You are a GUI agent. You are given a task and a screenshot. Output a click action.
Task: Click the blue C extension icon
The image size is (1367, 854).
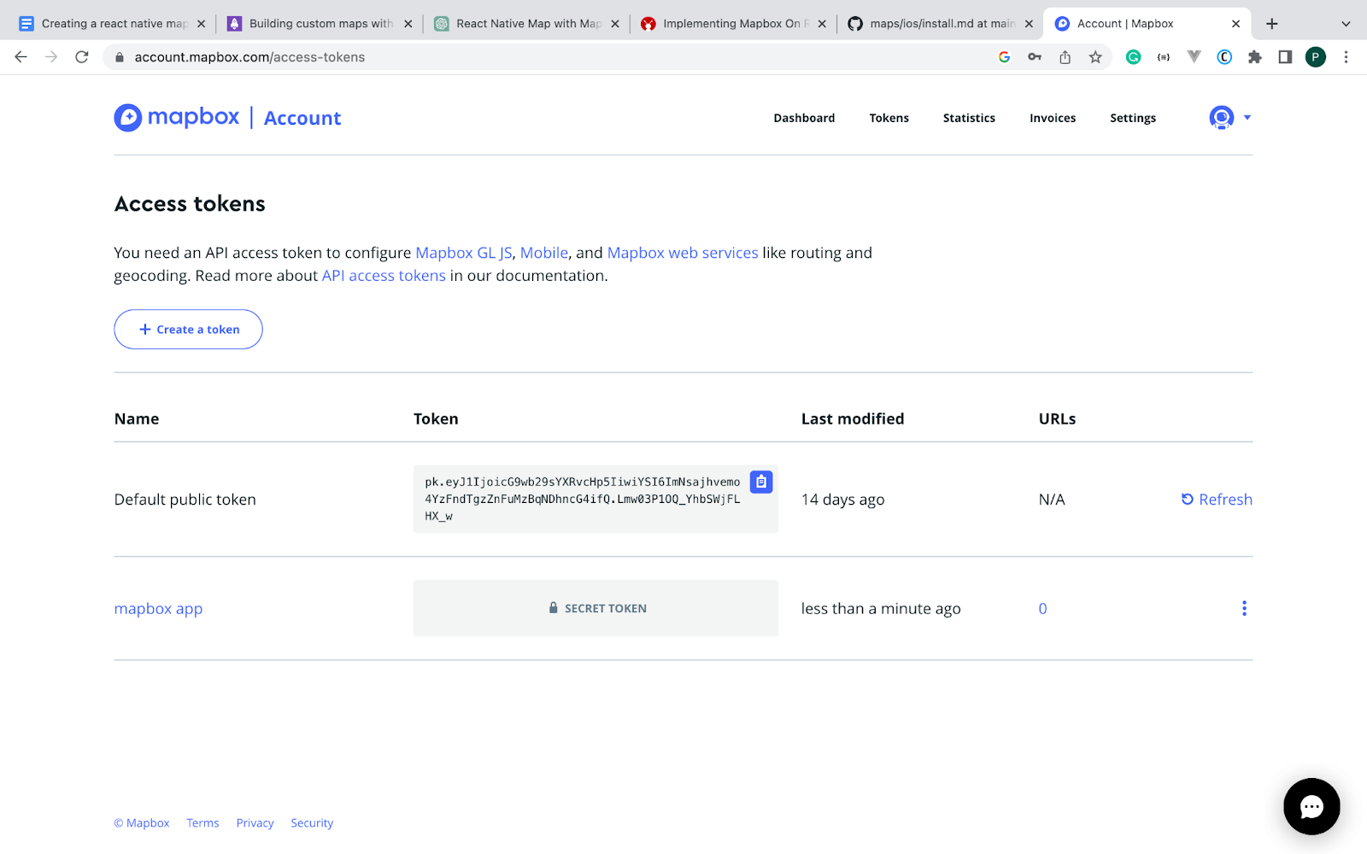coord(1224,57)
